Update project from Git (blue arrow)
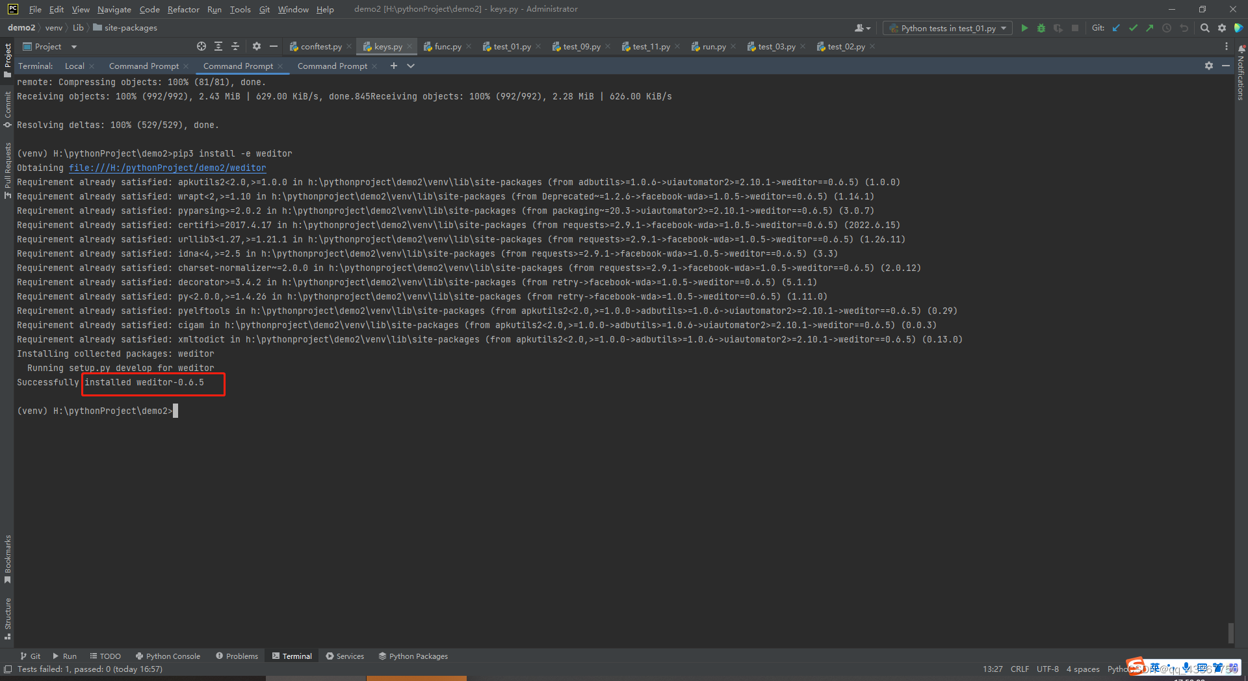Image resolution: width=1248 pixels, height=681 pixels. tap(1116, 28)
